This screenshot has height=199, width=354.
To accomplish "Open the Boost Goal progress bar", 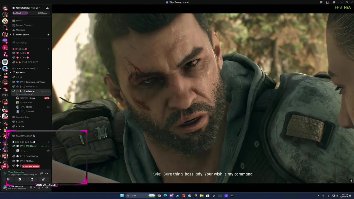I will tap(31, 13).
